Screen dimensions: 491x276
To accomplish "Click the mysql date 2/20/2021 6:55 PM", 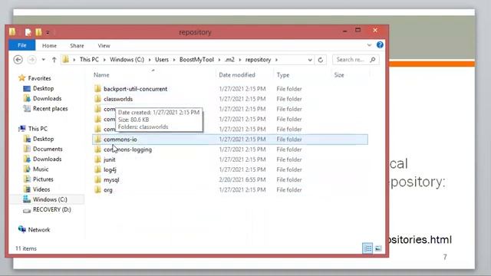I will pyautogui.click(x=242, y=180).
